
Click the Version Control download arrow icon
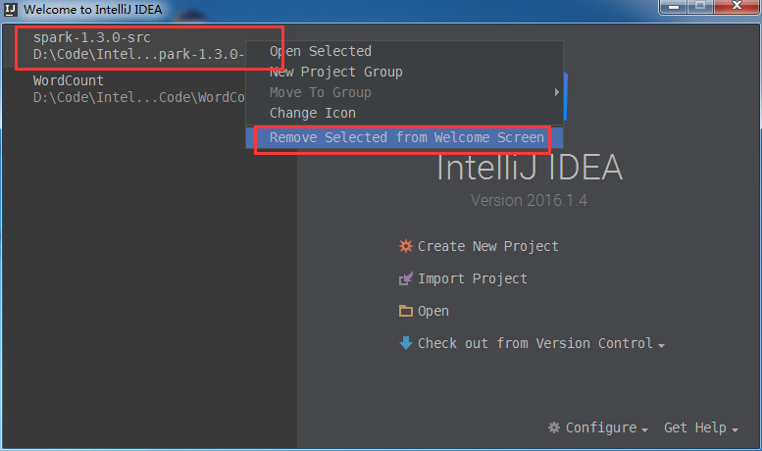[406, 343]
